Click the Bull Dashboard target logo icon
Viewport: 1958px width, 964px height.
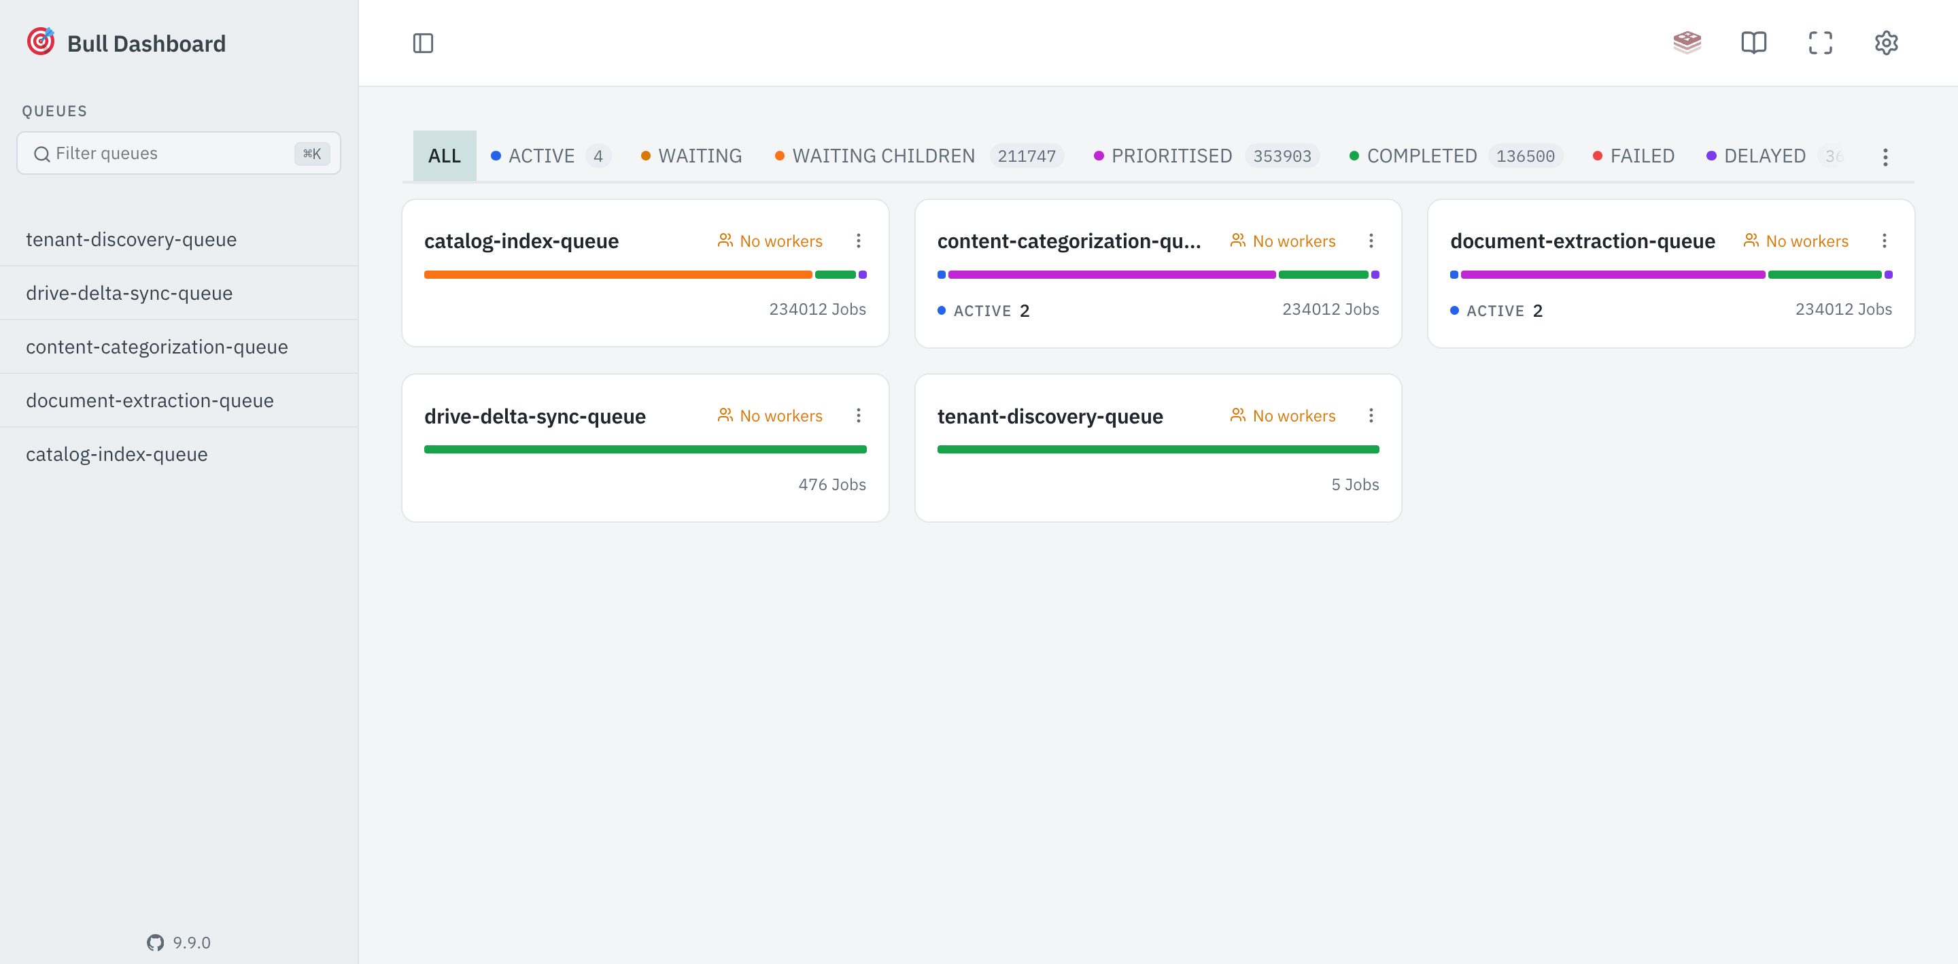click(x=40, y=42)
